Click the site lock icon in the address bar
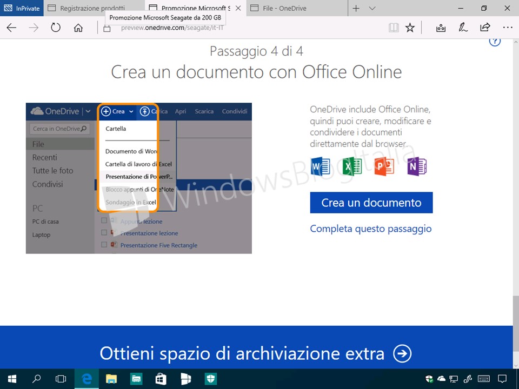The image size is (519, 389). pyautogui.click(x=107, y=29)
